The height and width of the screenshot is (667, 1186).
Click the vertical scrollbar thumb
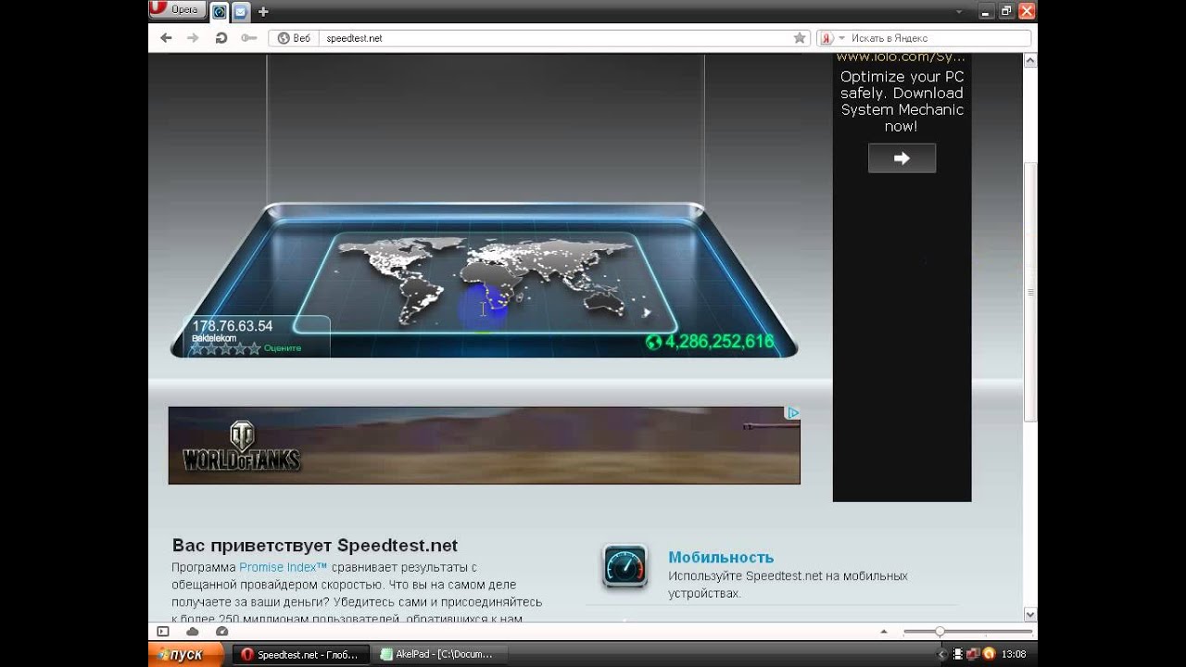point(1030,292)
